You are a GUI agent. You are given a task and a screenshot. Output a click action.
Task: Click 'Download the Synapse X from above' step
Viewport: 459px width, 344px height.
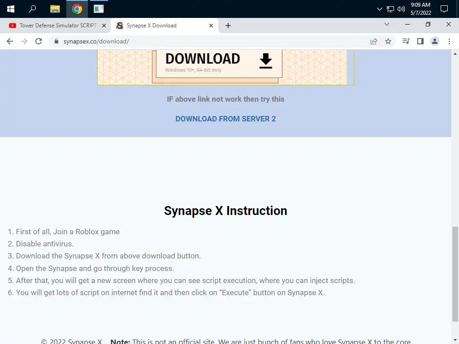[108, 256]
